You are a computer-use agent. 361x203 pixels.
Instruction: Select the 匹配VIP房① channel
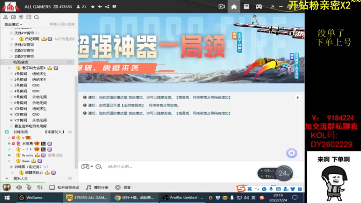tap(24, 51)
